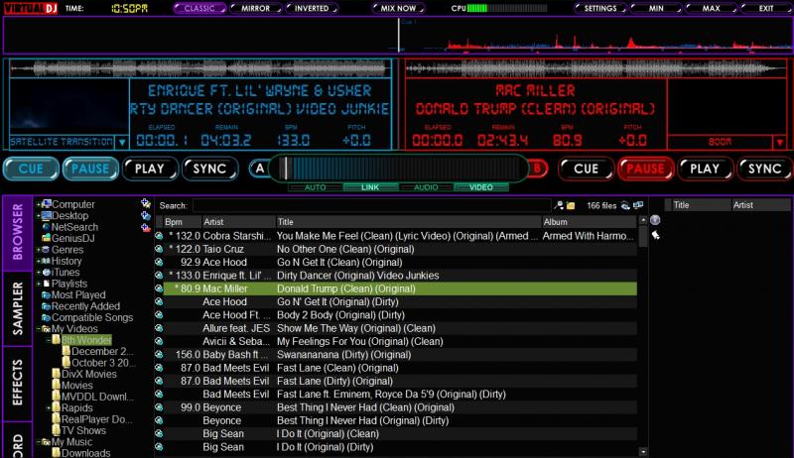794x458 pixels.
Task: Toggle the AUTO crossfader option
Action: (316, 187)
